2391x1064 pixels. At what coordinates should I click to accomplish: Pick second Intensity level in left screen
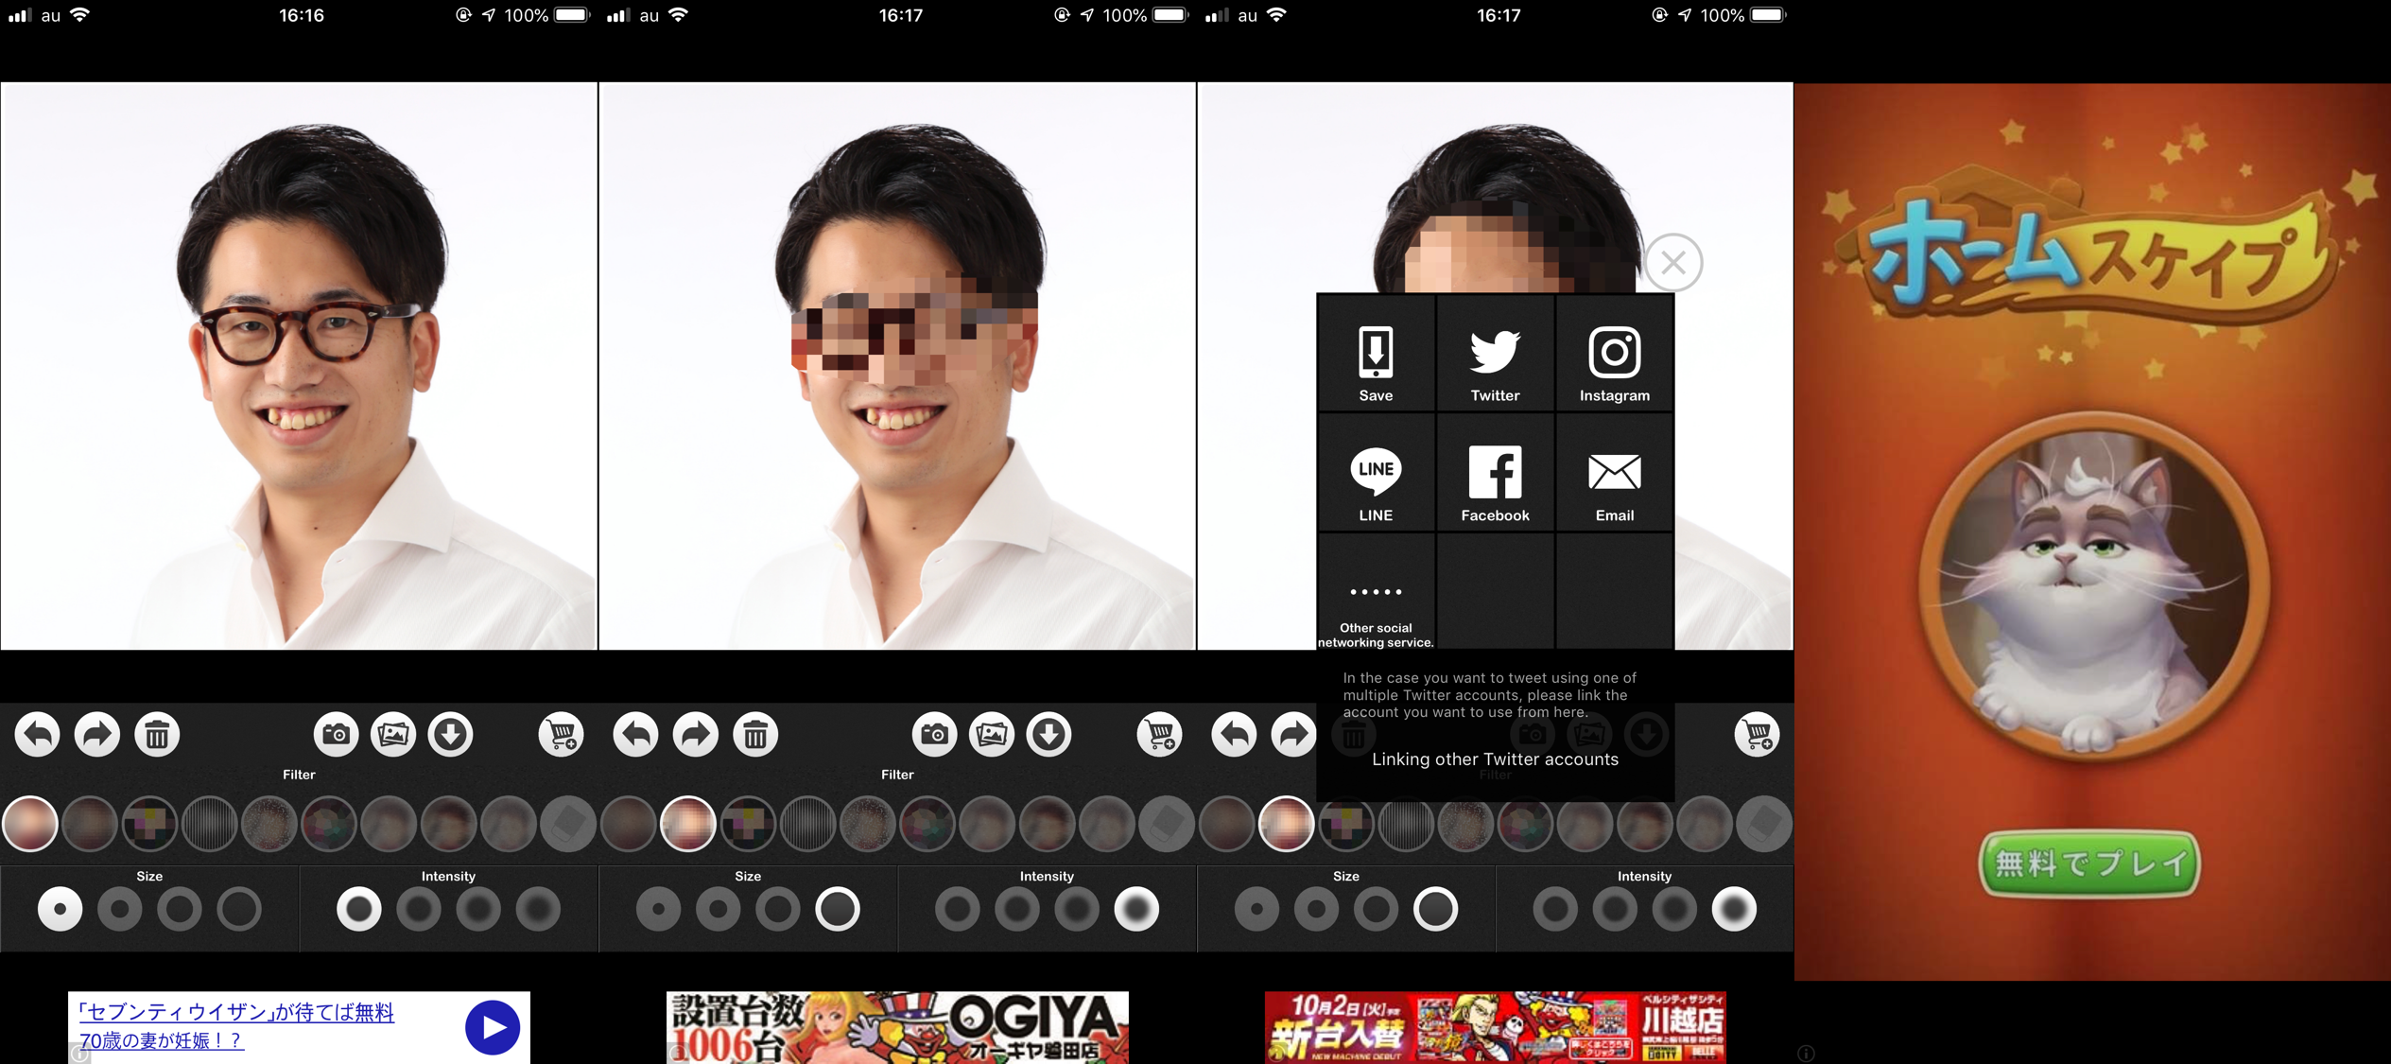click(419, 910)
